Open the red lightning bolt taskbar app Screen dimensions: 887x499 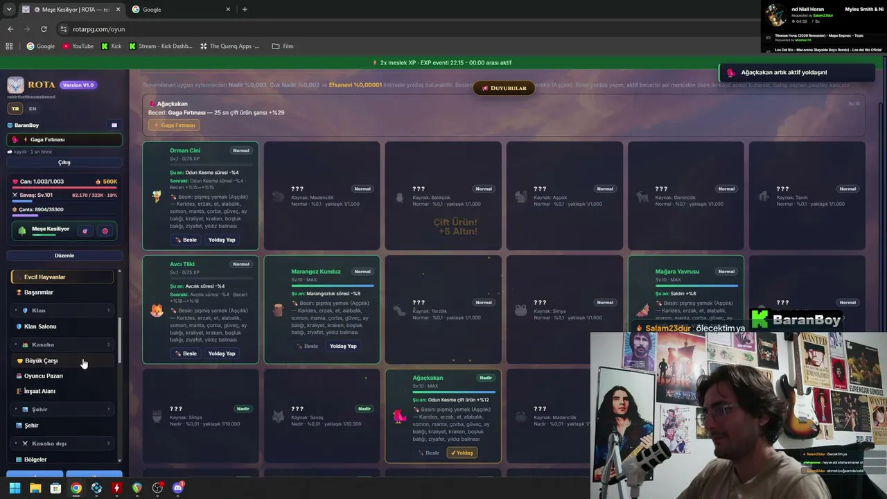[116, 488]
